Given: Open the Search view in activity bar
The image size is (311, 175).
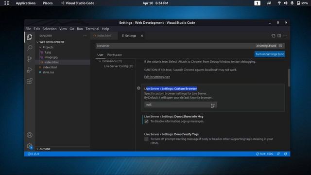Looking at the screenshot, I should click(30, 48).
